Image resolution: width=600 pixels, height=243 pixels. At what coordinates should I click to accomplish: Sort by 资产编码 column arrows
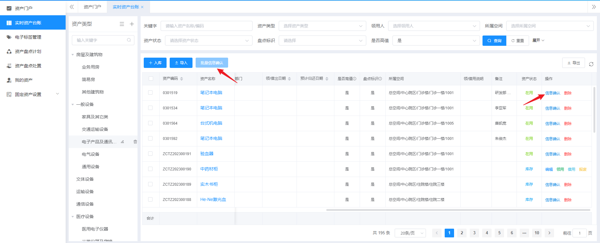[182, 79]
